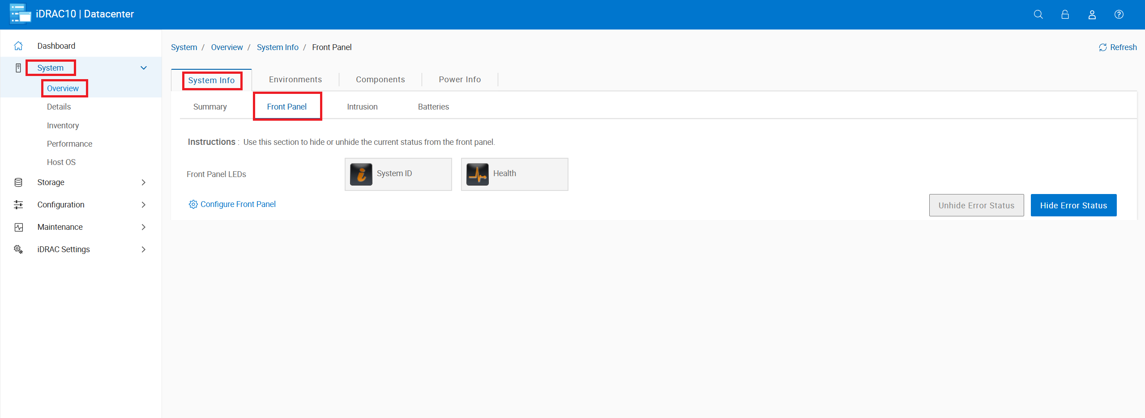Go to Overview in the breadcrumb
Image resolution: width=1145 pixels, height=418 pixels.
[x=227, y=47]
